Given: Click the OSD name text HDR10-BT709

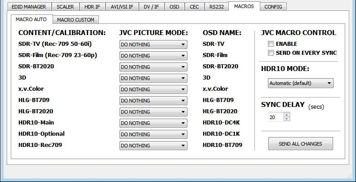Looking at the screenshot, I should pyautogui.click(x=222, y=145).
